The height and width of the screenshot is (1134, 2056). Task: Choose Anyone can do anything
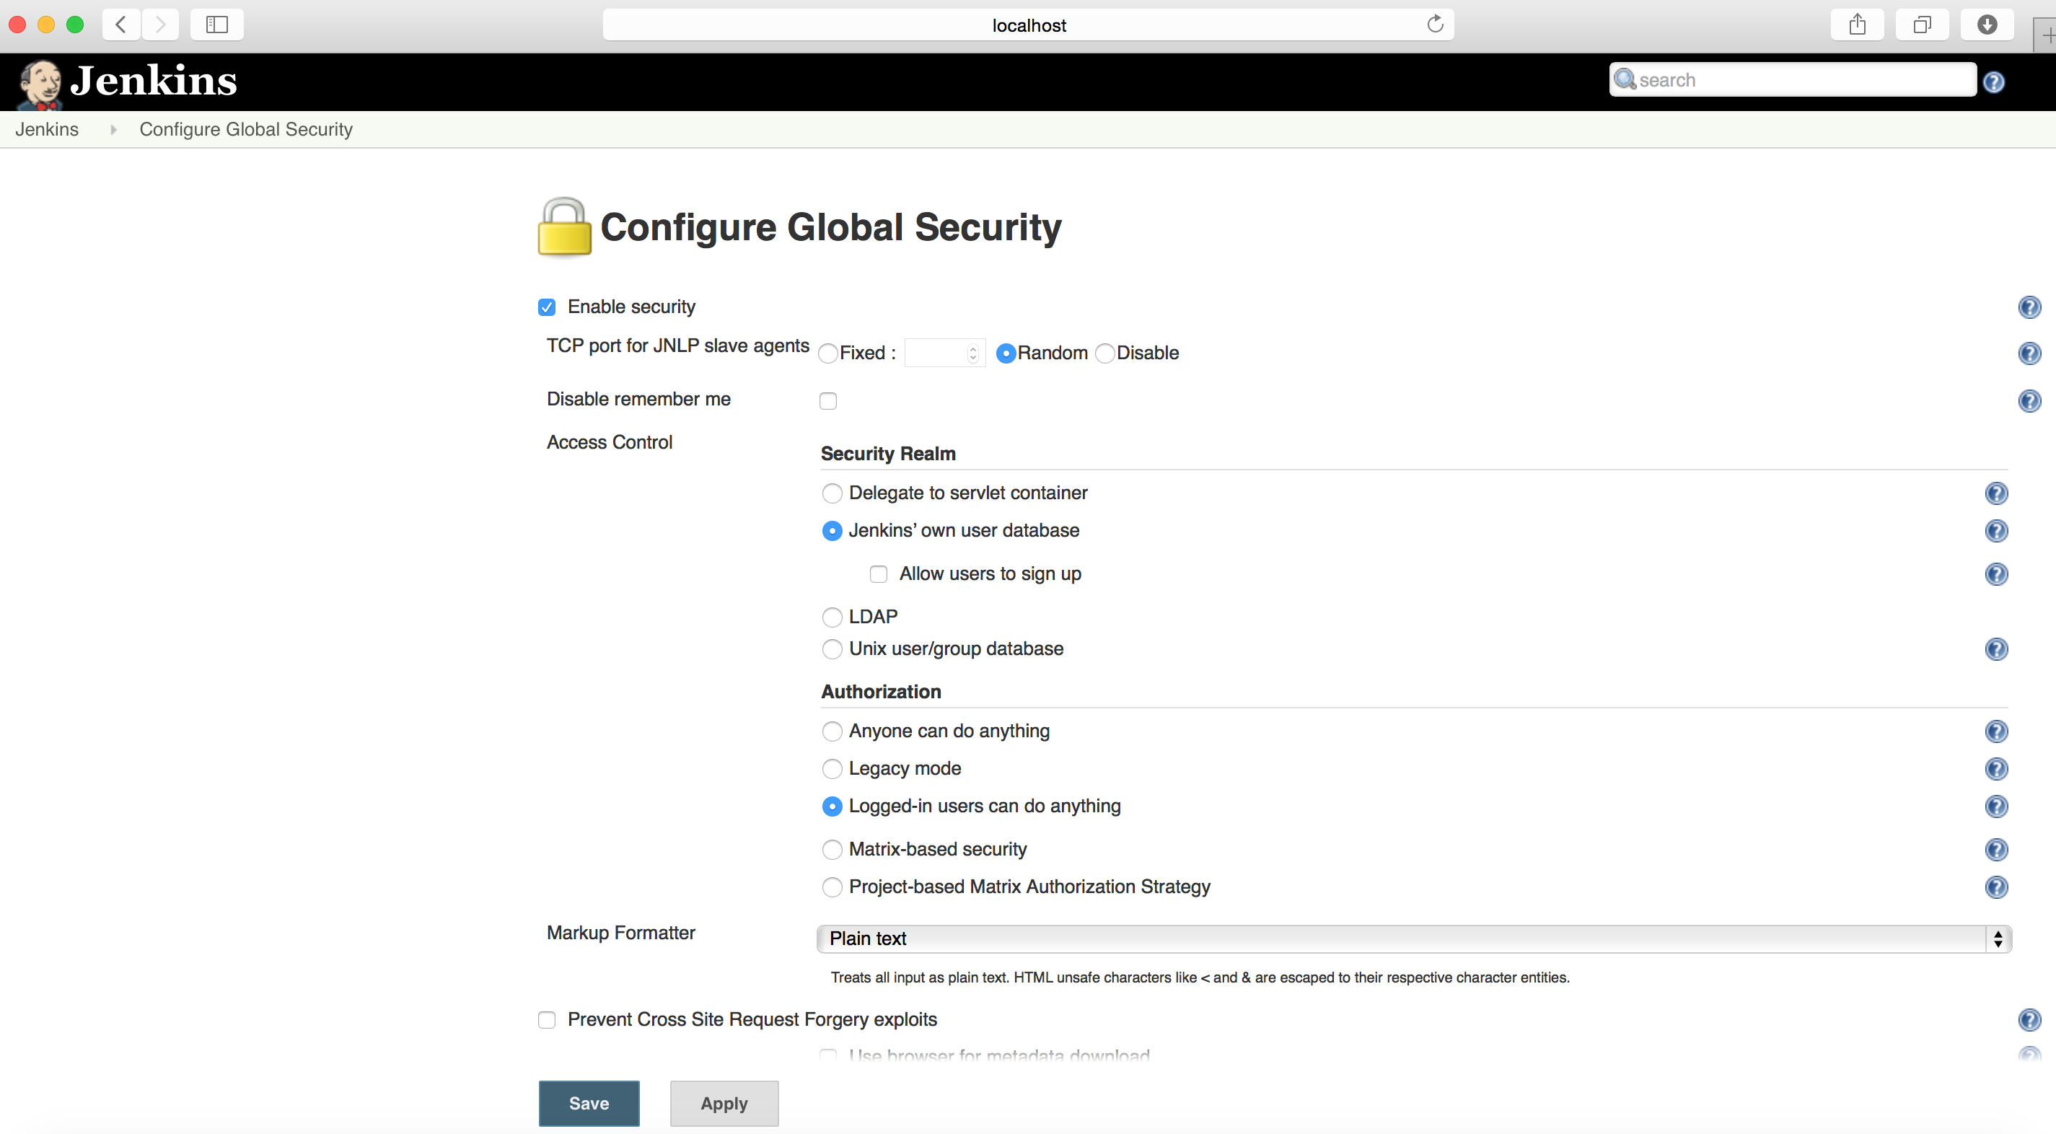point(832,731)
